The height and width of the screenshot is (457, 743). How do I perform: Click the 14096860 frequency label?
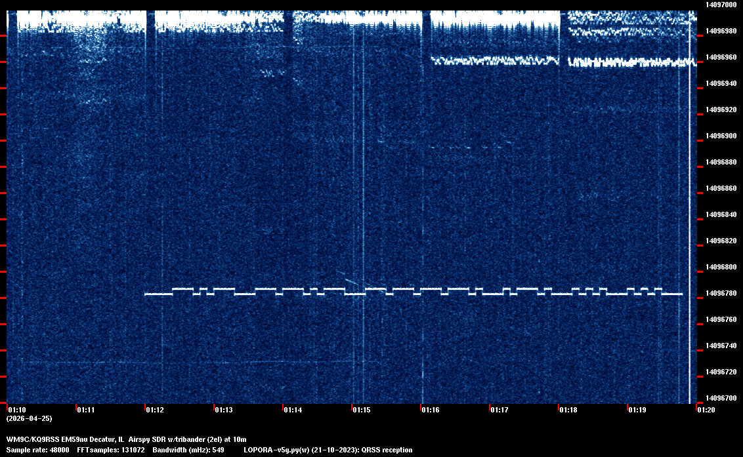[721, 188]
